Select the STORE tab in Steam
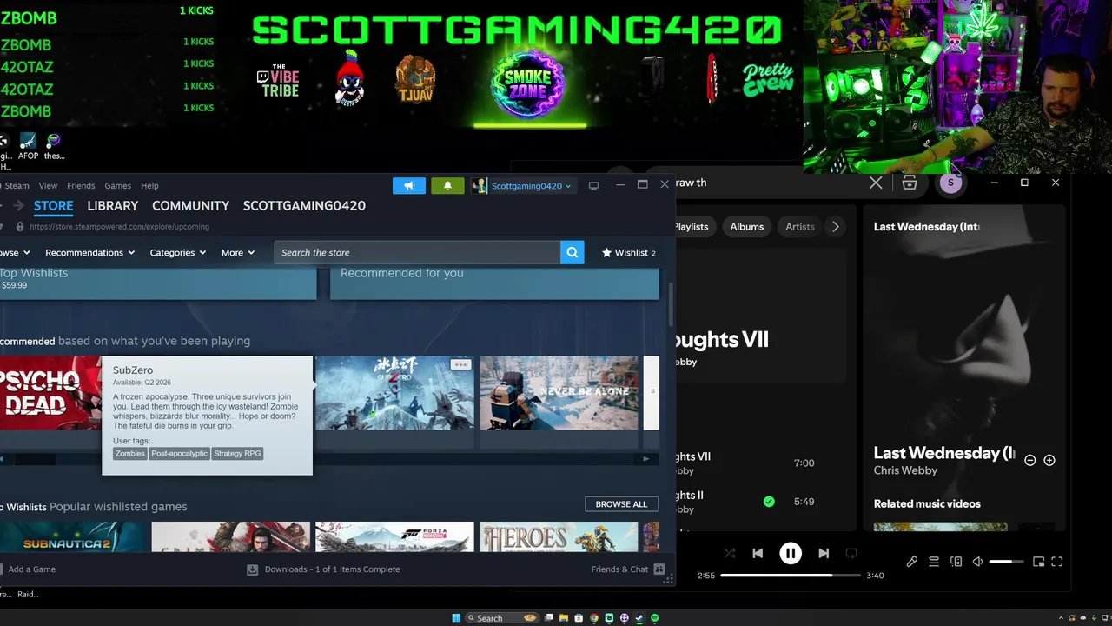This screenshot has width=1112, height=626. (53, 206)
